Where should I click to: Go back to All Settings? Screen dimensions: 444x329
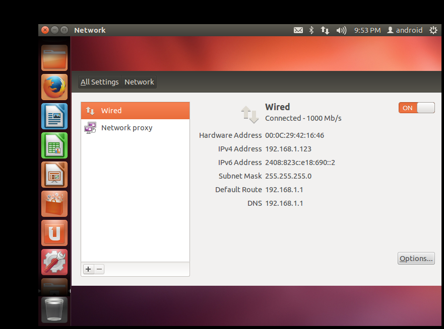(100, 82)
